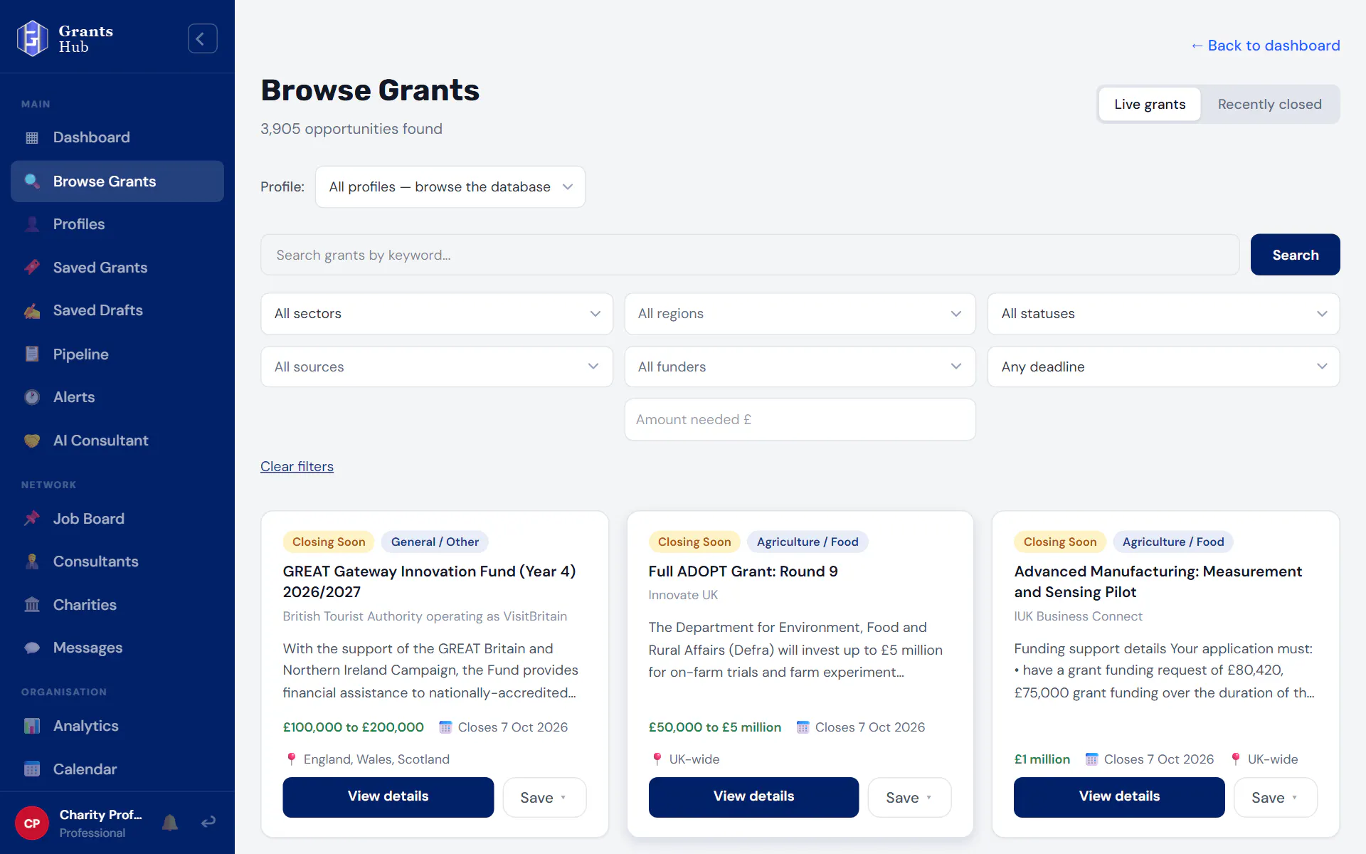View details of Advanced Manufacturing pilot
The height and width of the screenshot is (854, 1366).
click(1119, 797)
